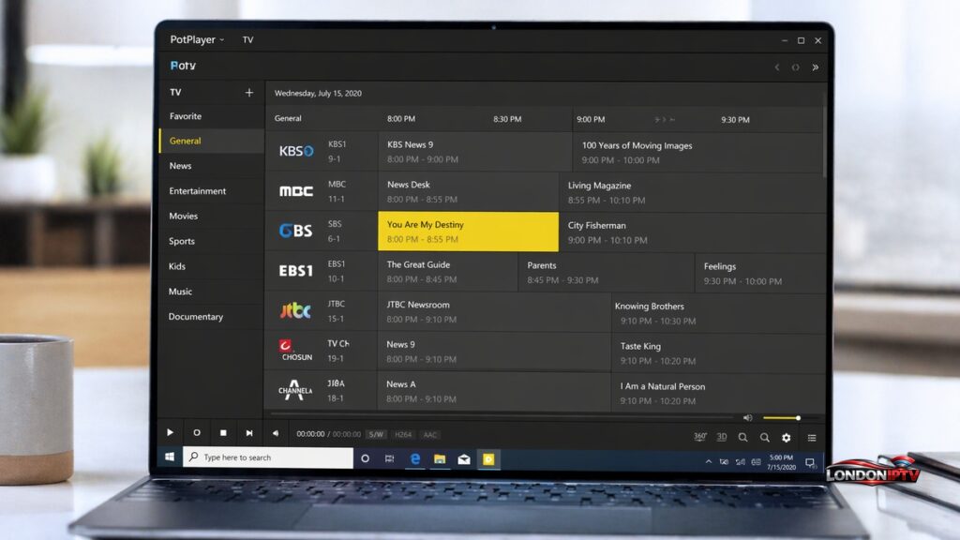Open the News category

211,166
